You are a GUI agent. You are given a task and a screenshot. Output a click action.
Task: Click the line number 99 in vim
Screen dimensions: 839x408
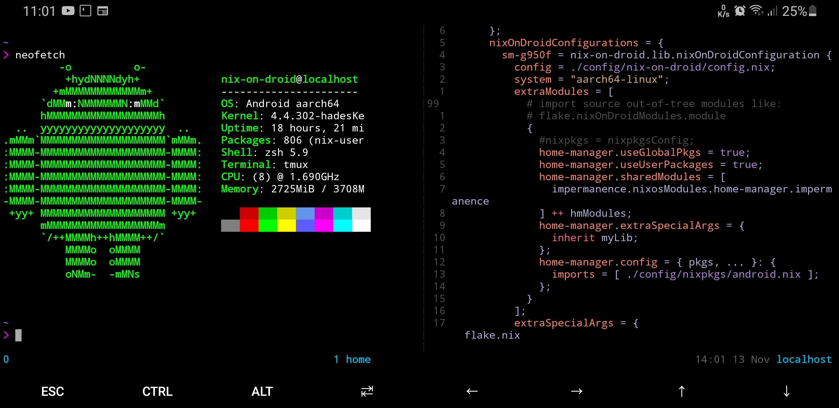433,103
